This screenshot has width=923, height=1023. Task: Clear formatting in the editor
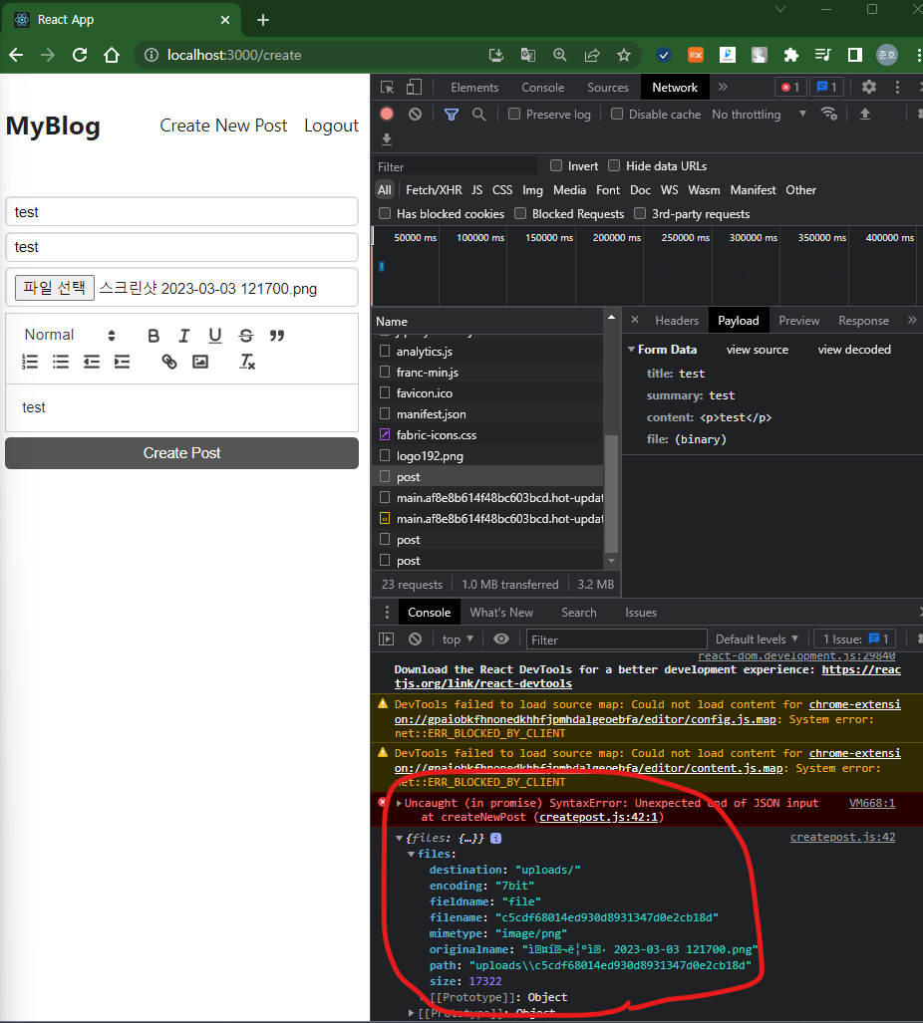pyautogui.click(x=247, y=362)
